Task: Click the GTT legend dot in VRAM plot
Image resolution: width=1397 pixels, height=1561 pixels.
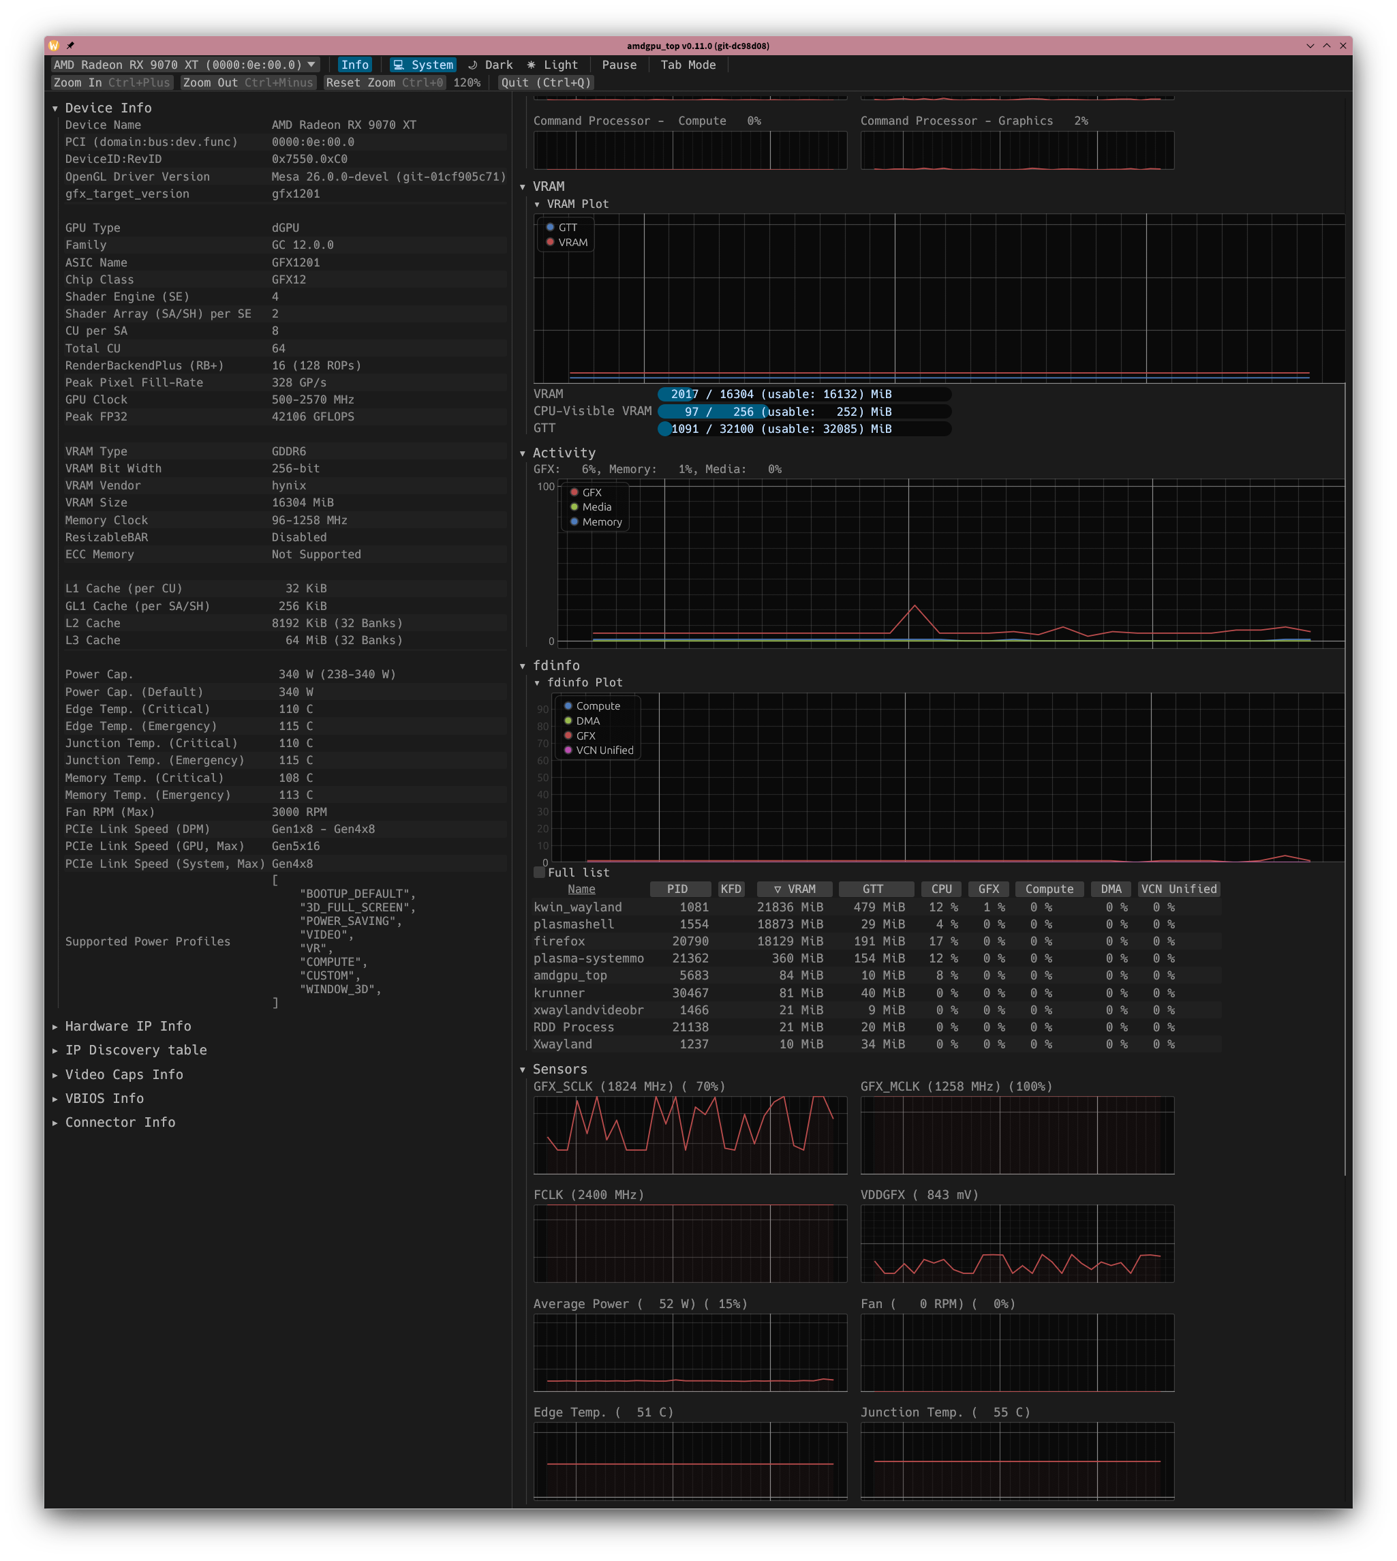Action: point(551,227)
